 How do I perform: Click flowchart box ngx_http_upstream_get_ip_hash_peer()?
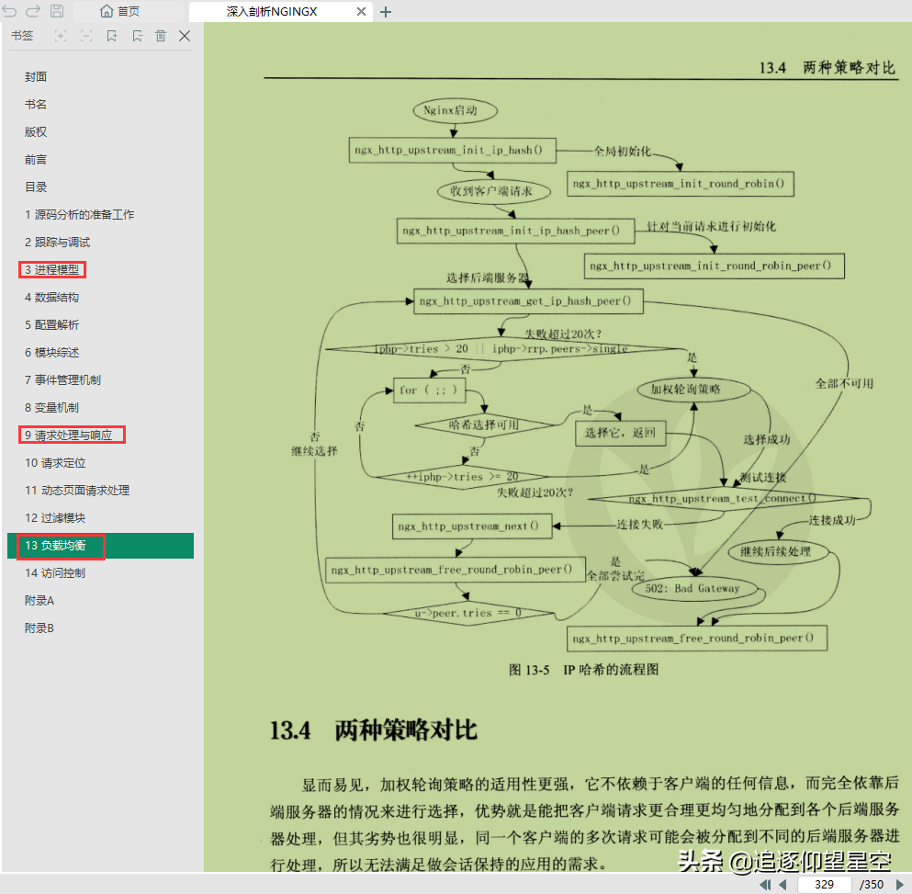click(528, 301)
